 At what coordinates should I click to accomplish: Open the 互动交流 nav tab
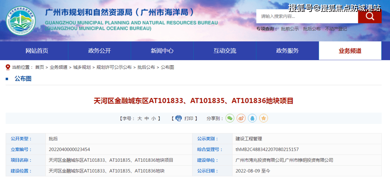(225, 51)
